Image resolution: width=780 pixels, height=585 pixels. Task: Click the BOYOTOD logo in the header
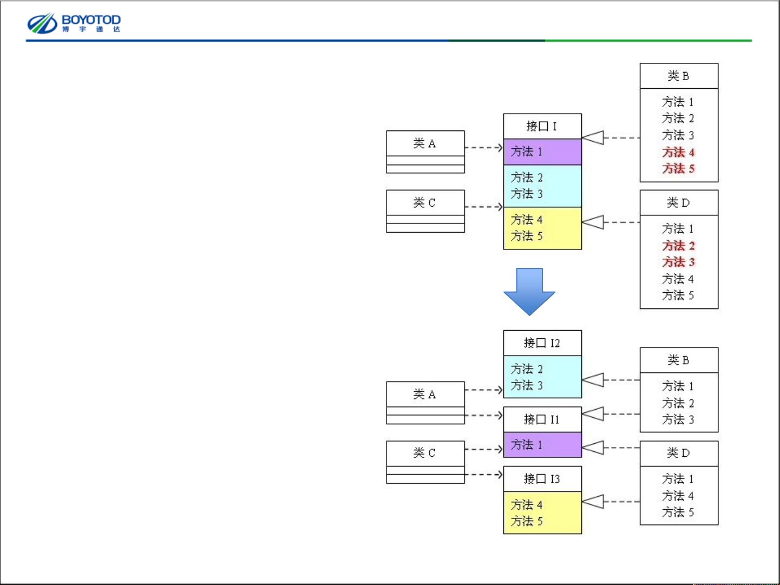(74, 23)
